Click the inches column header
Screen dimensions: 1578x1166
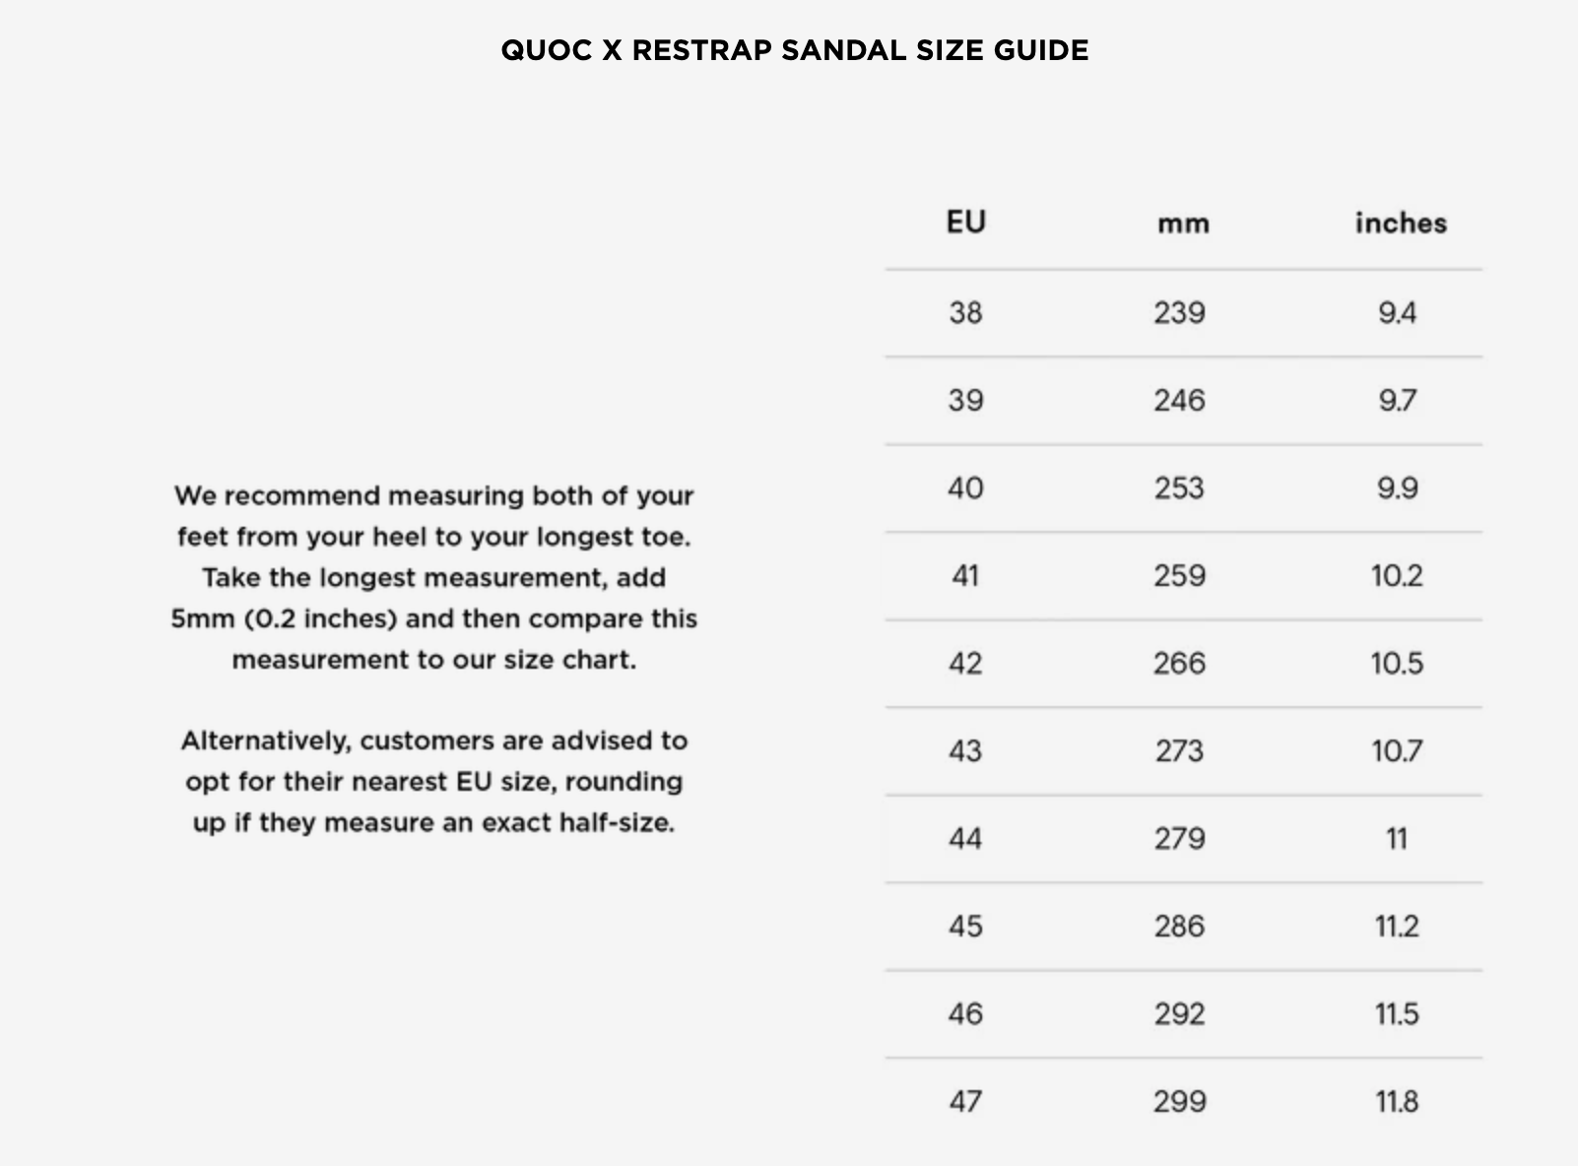pyautogui.click(x=1401, y=223)
